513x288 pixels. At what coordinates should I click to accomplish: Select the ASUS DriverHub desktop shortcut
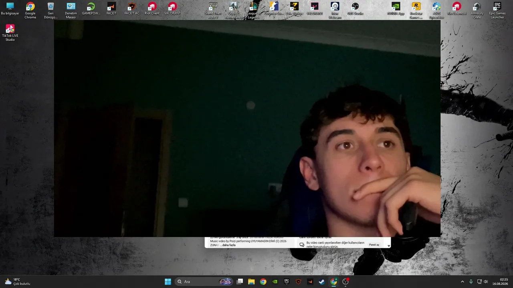tap(436, 10)
